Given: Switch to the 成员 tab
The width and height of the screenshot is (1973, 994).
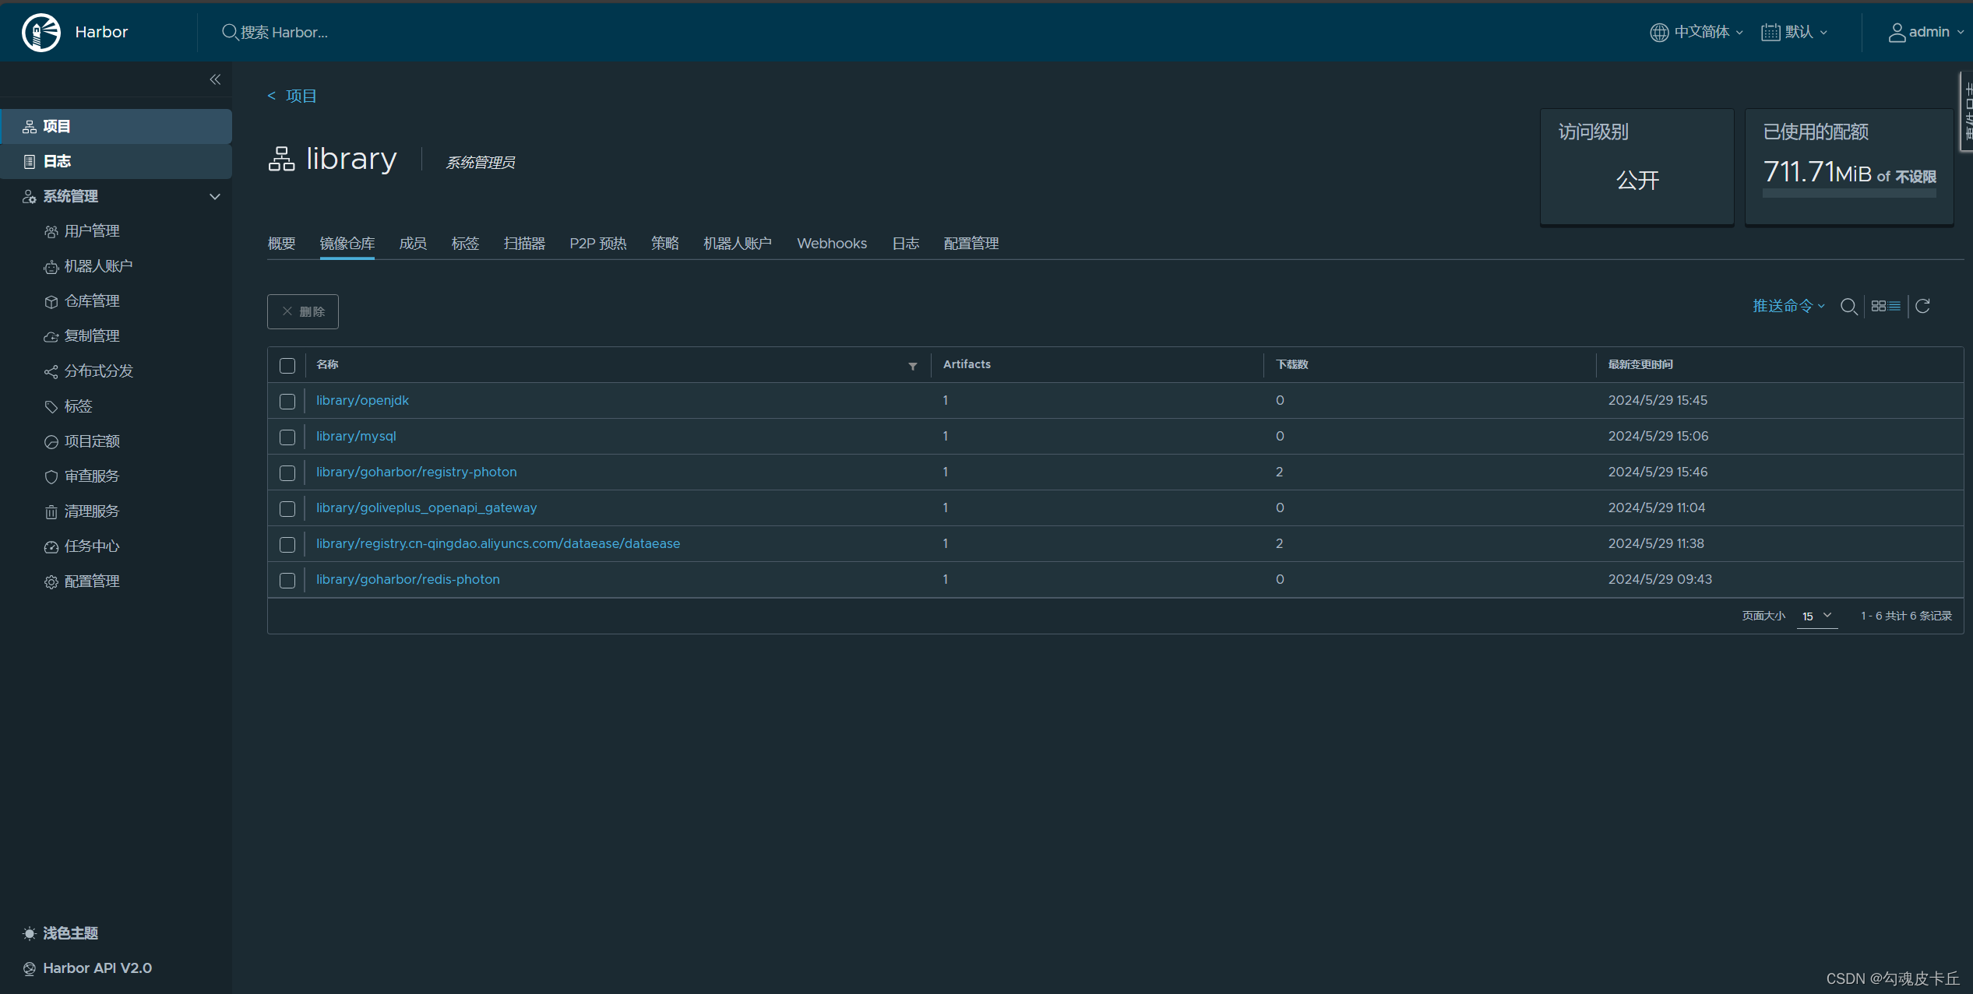Looking at the screenshot, I should point(413,244).
